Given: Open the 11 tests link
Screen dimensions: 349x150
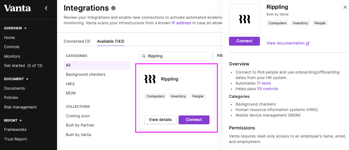Looking at the screenshot, I should click(264, 83).
